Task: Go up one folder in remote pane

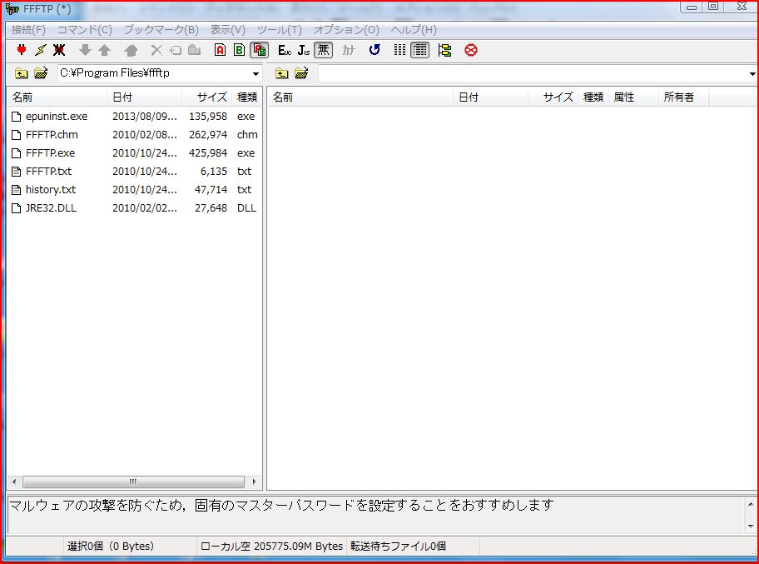Action: (282, 73)
